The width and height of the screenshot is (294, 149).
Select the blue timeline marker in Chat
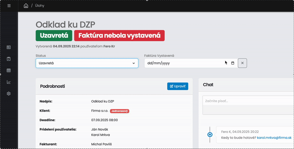tap(210, 135)
